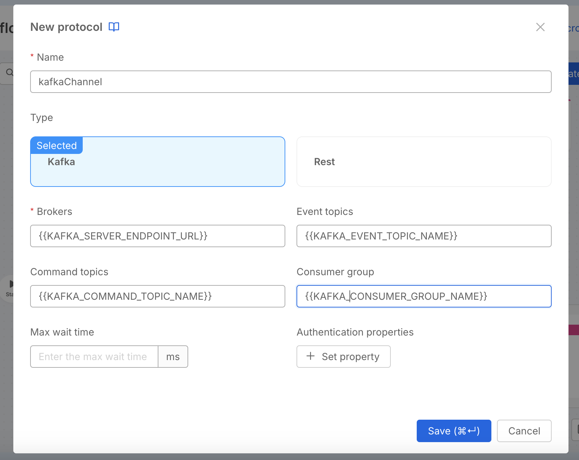This screenshot has height=460, width=579.
Task: Click the plus icon beside Set property
Action: pos(311,356)
